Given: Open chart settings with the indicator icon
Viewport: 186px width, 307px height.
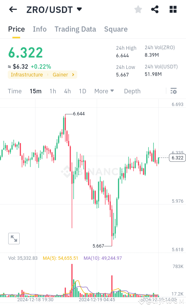Looking at the screenshot, I should click(x=173, y=91).
